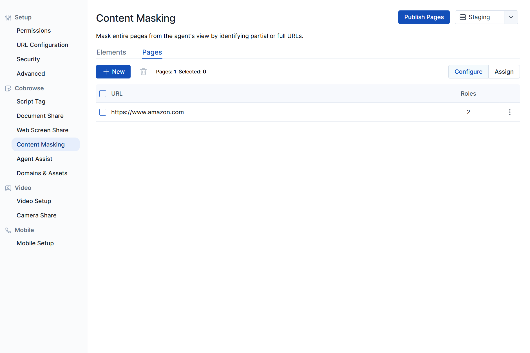Click the Cobrowse section heading
Screen dimensions: 530x353
point(29,88)
